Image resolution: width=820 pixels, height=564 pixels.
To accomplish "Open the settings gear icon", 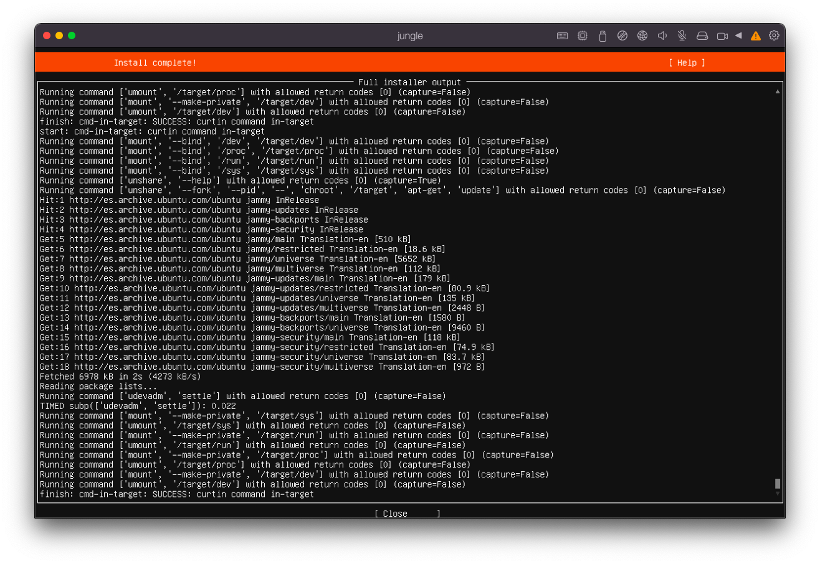I will (774, 35).
